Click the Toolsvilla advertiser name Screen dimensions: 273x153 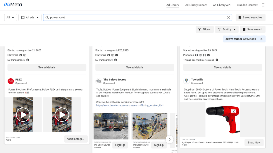pyautogui.click(x=197, y=80)
